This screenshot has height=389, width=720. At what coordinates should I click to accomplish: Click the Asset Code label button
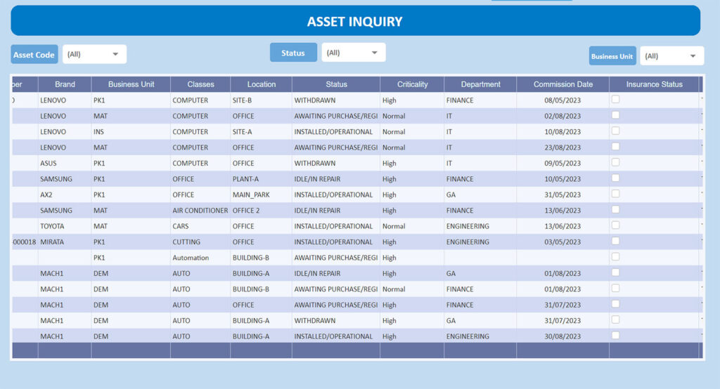(x=34, y=54)
